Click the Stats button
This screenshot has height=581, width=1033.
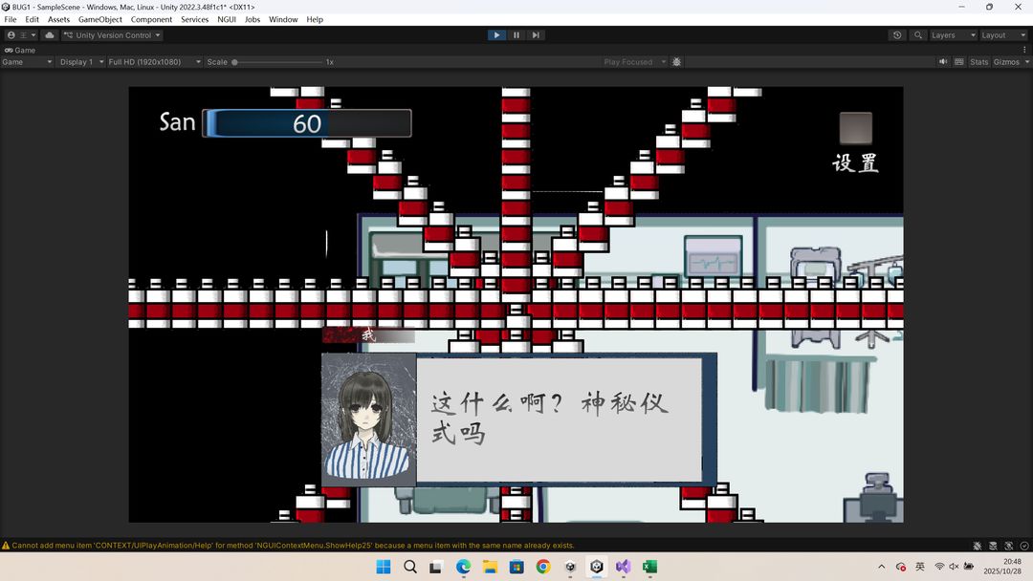coord(978,61)
